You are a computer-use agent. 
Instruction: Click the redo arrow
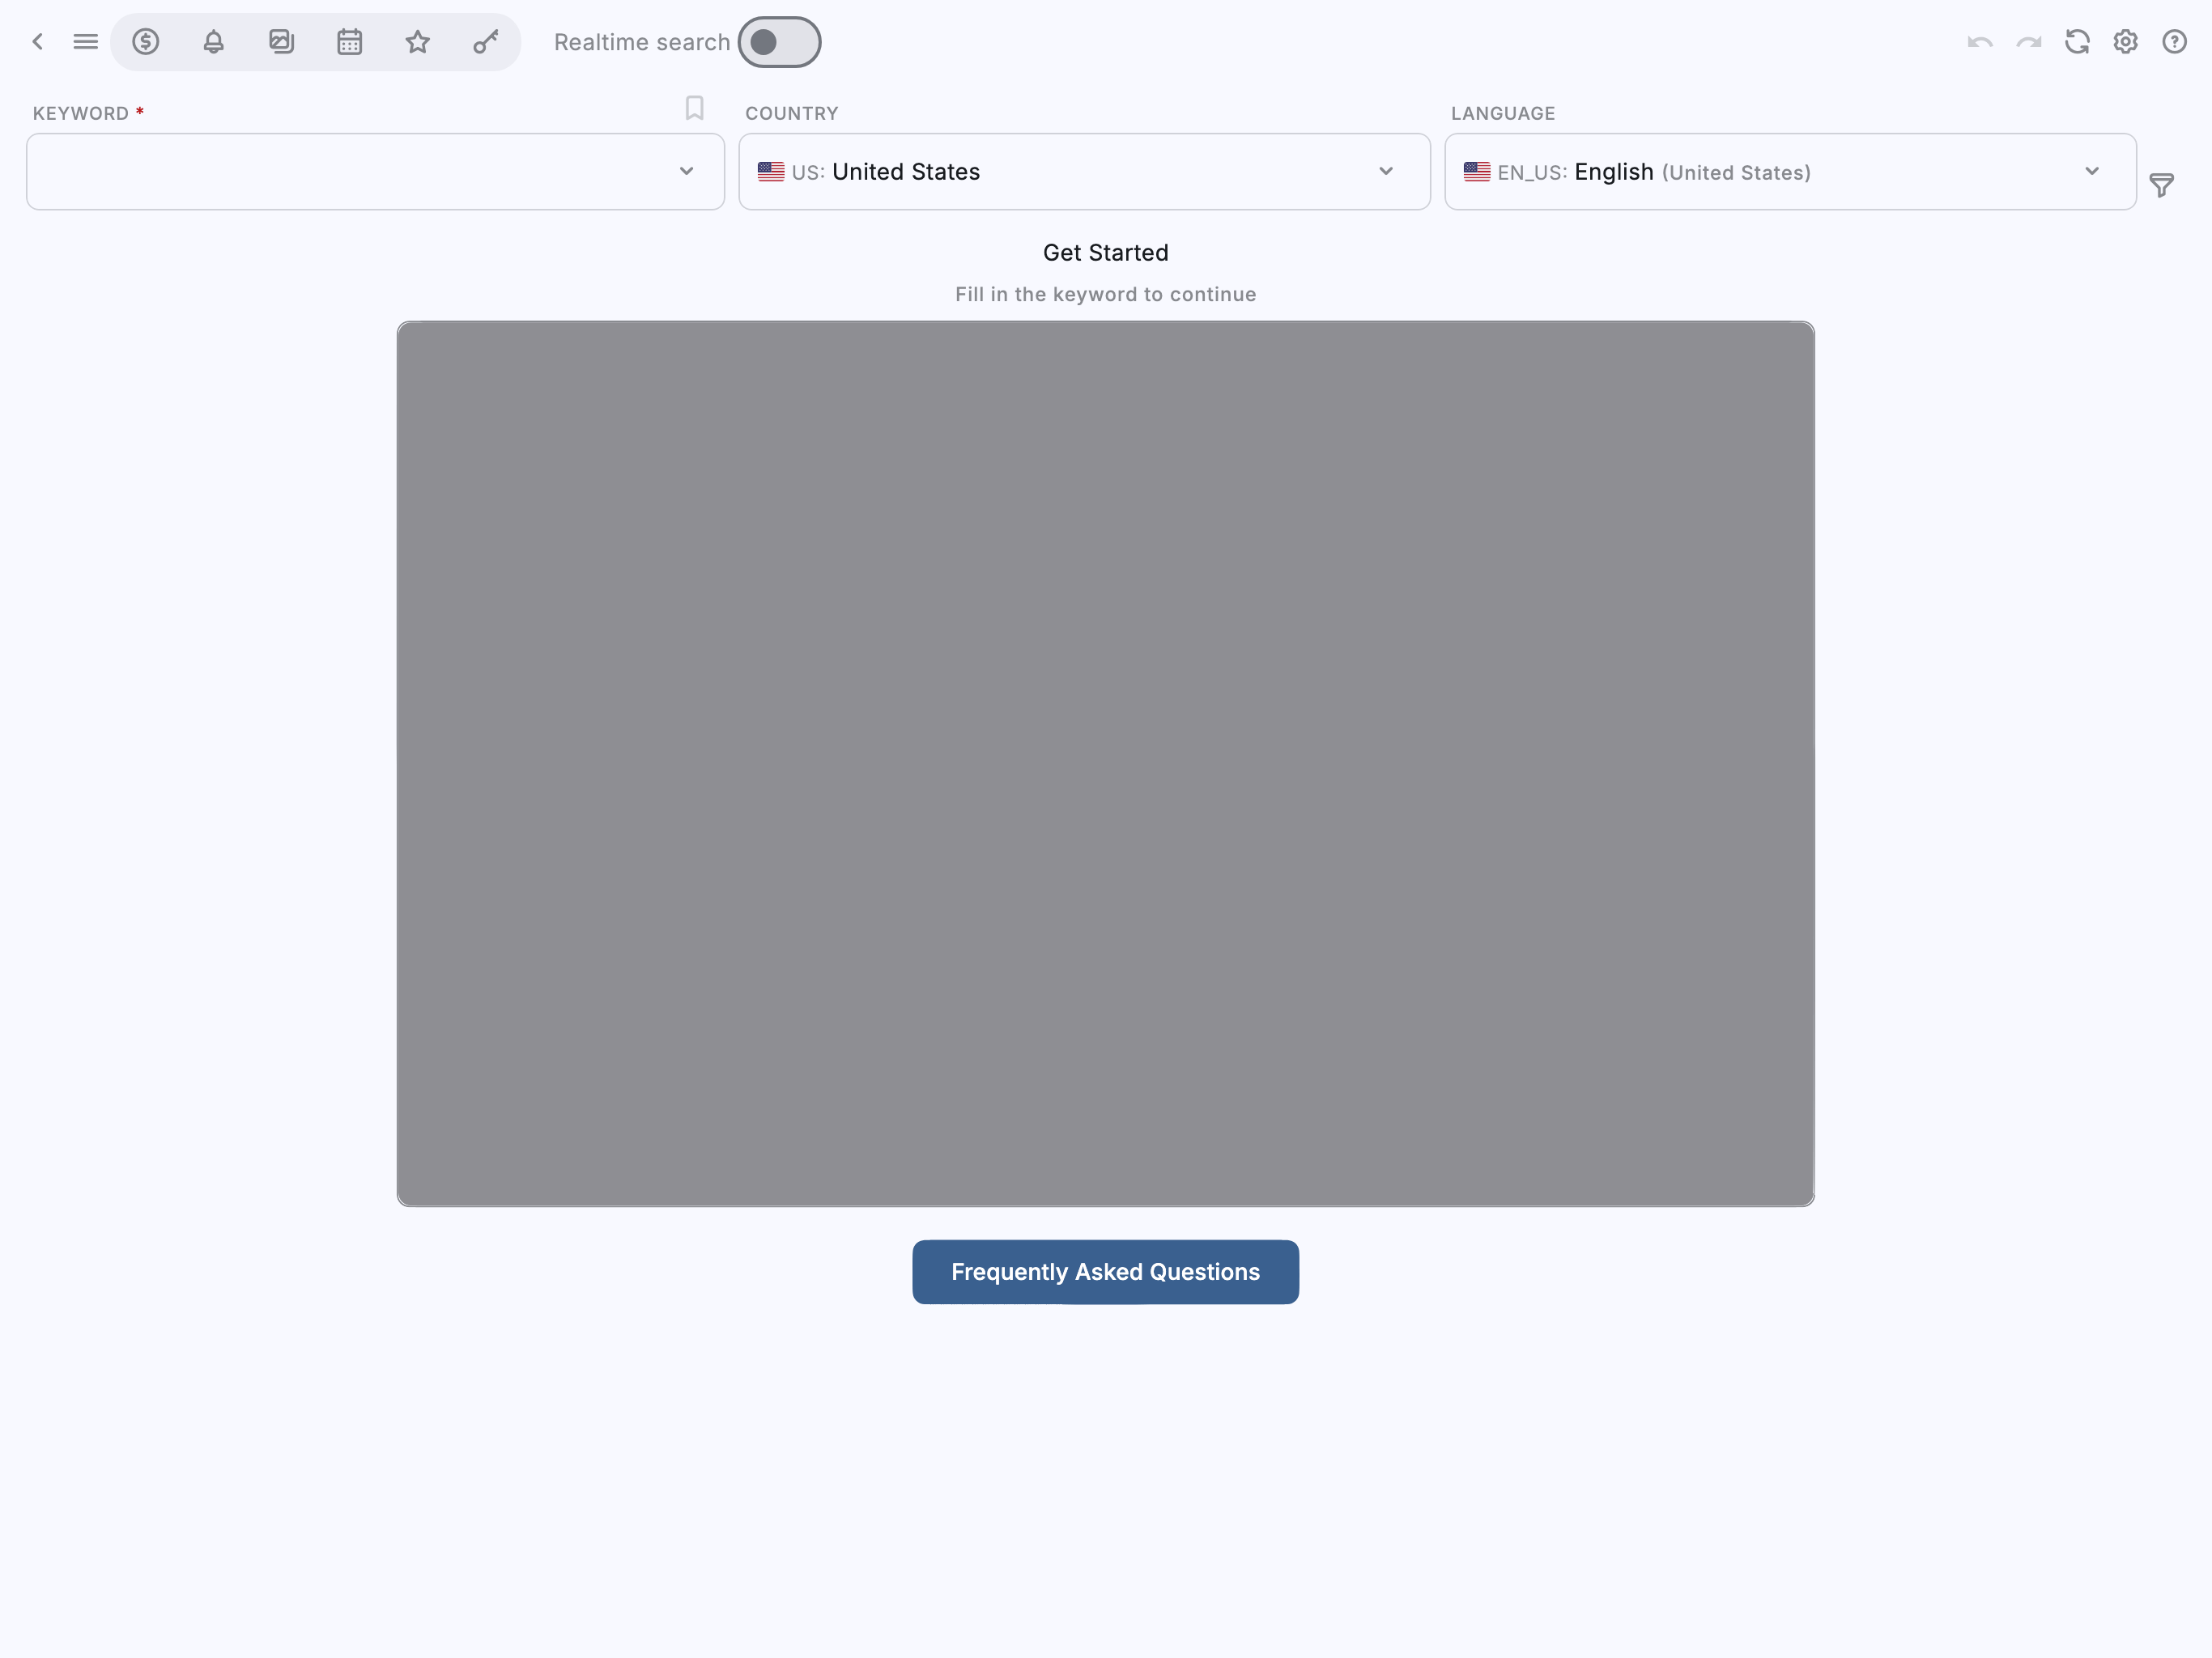2029,42
